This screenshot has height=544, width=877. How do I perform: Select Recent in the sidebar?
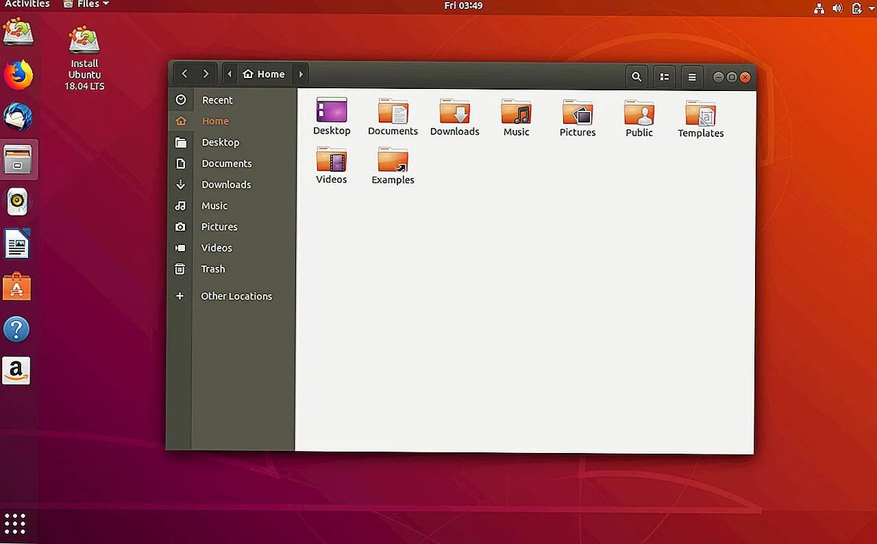pos(217,100)
